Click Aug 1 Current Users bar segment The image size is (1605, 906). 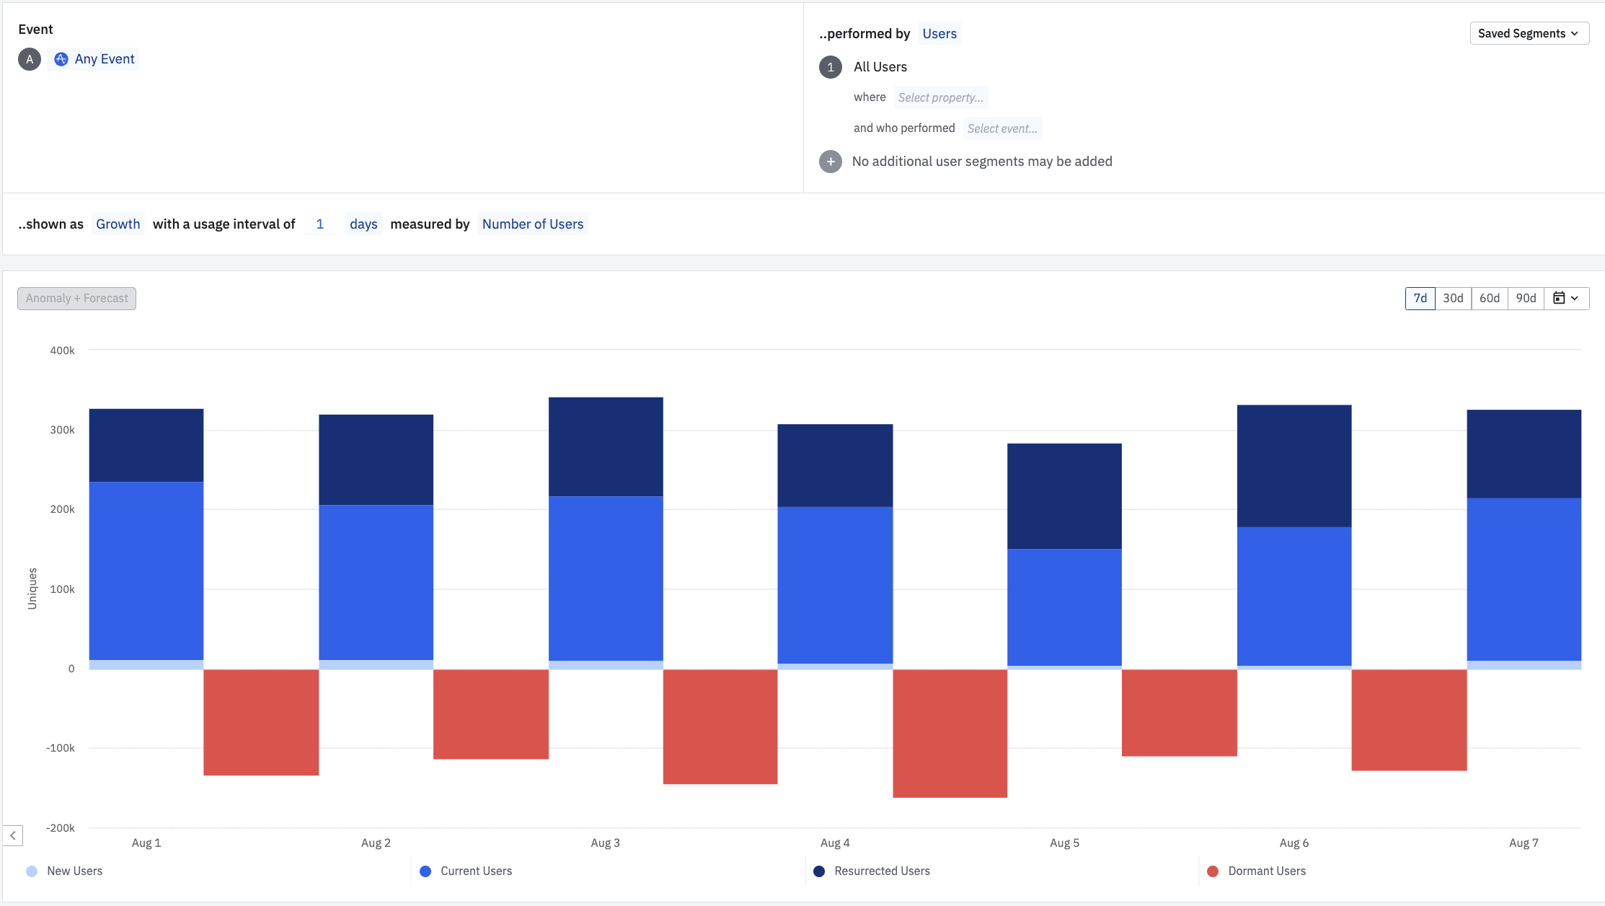tap(146, 571)
